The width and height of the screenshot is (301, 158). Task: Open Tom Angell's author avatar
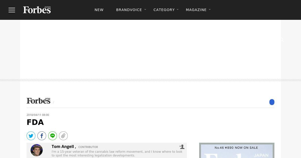(x=37, y=150)
